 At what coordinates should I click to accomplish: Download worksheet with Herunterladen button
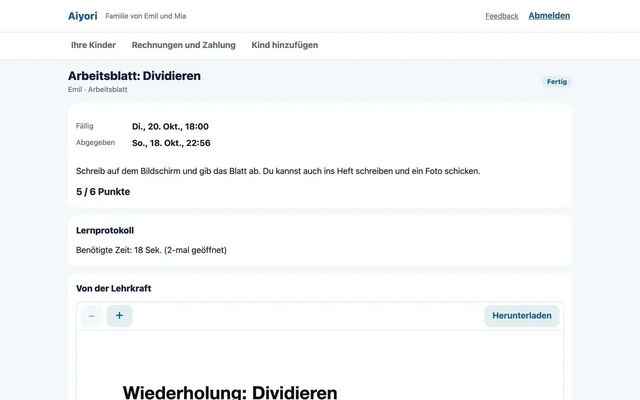(522, 316)
